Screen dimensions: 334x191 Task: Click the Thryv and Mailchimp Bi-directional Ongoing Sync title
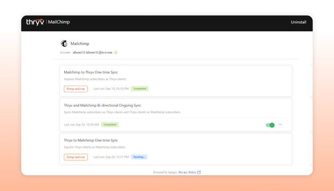[x=102, y=105]
